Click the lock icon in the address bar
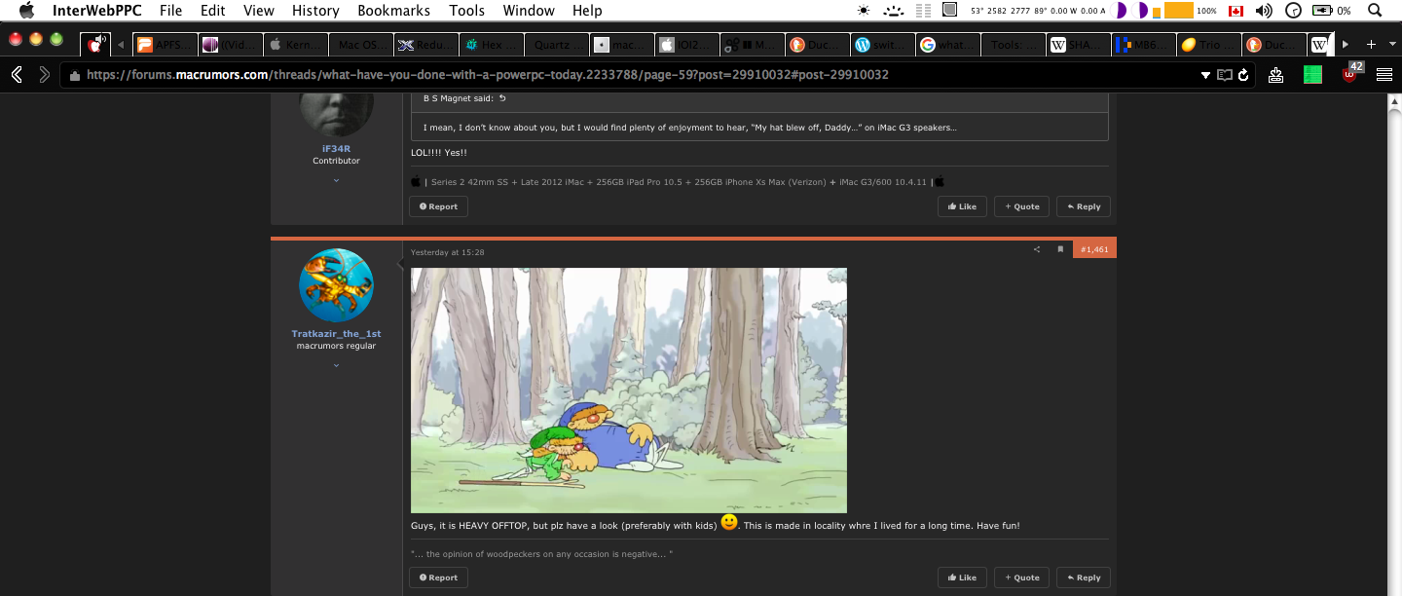The height and width of the screenshot is (596, 1402). tap(75, 76)
